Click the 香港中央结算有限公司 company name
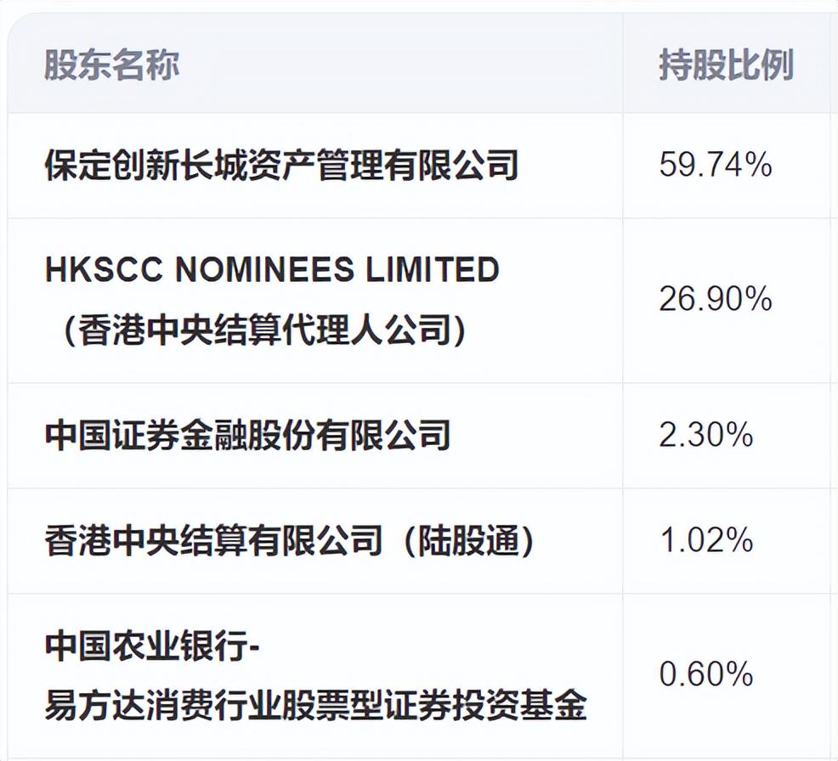838x761 pixels. coord(212,541)
